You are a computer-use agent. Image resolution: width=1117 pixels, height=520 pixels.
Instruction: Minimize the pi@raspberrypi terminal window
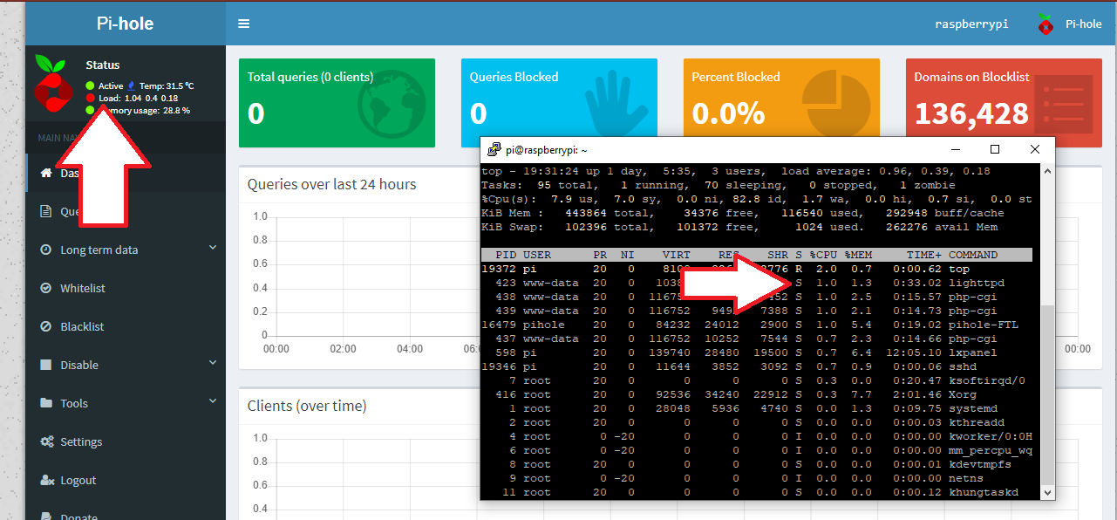click(x=955, y=149)
